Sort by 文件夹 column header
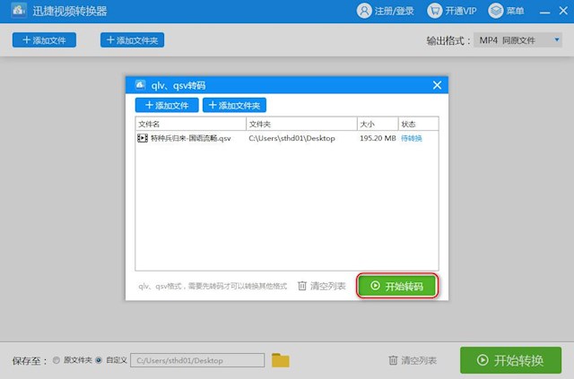 [301, 124]
